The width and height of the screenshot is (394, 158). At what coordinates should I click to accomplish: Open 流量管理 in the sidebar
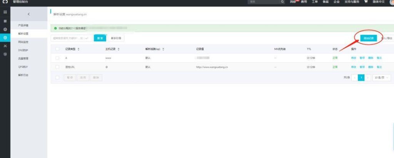coord(23,58)
